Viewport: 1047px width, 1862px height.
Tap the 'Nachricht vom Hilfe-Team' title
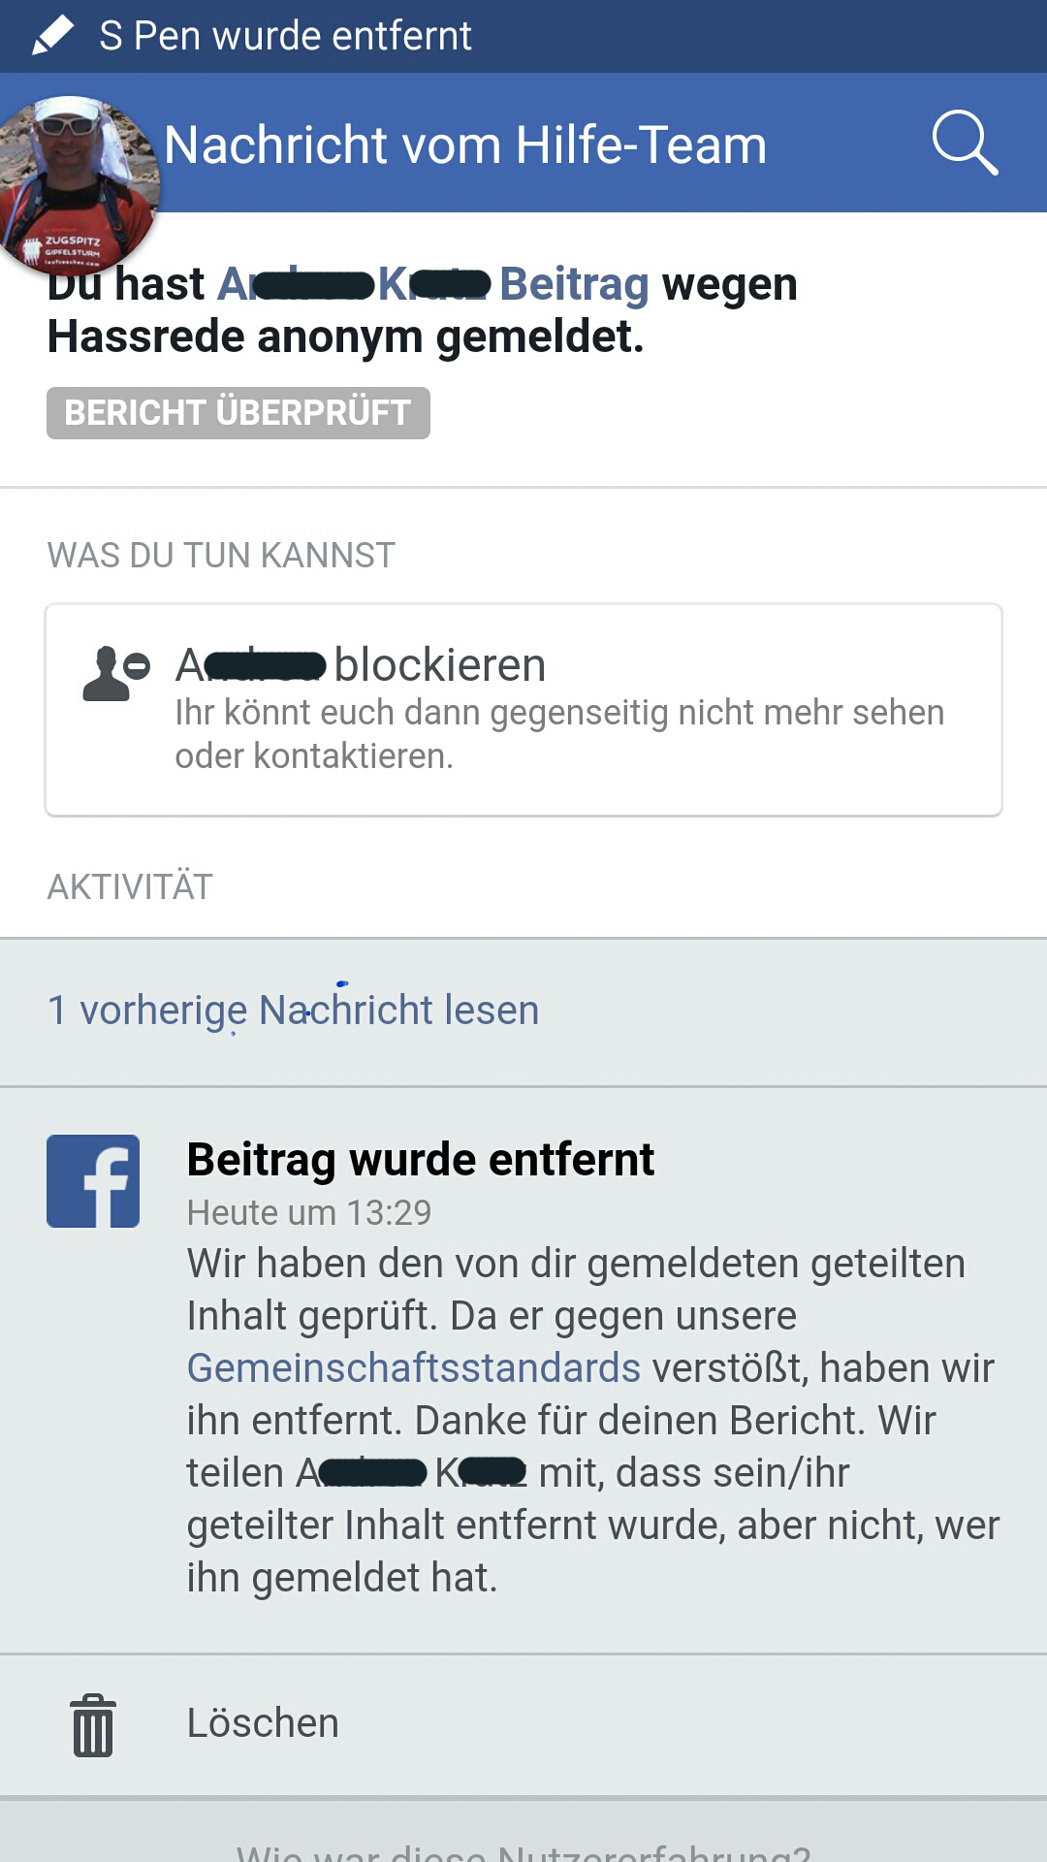pos(465,145)
